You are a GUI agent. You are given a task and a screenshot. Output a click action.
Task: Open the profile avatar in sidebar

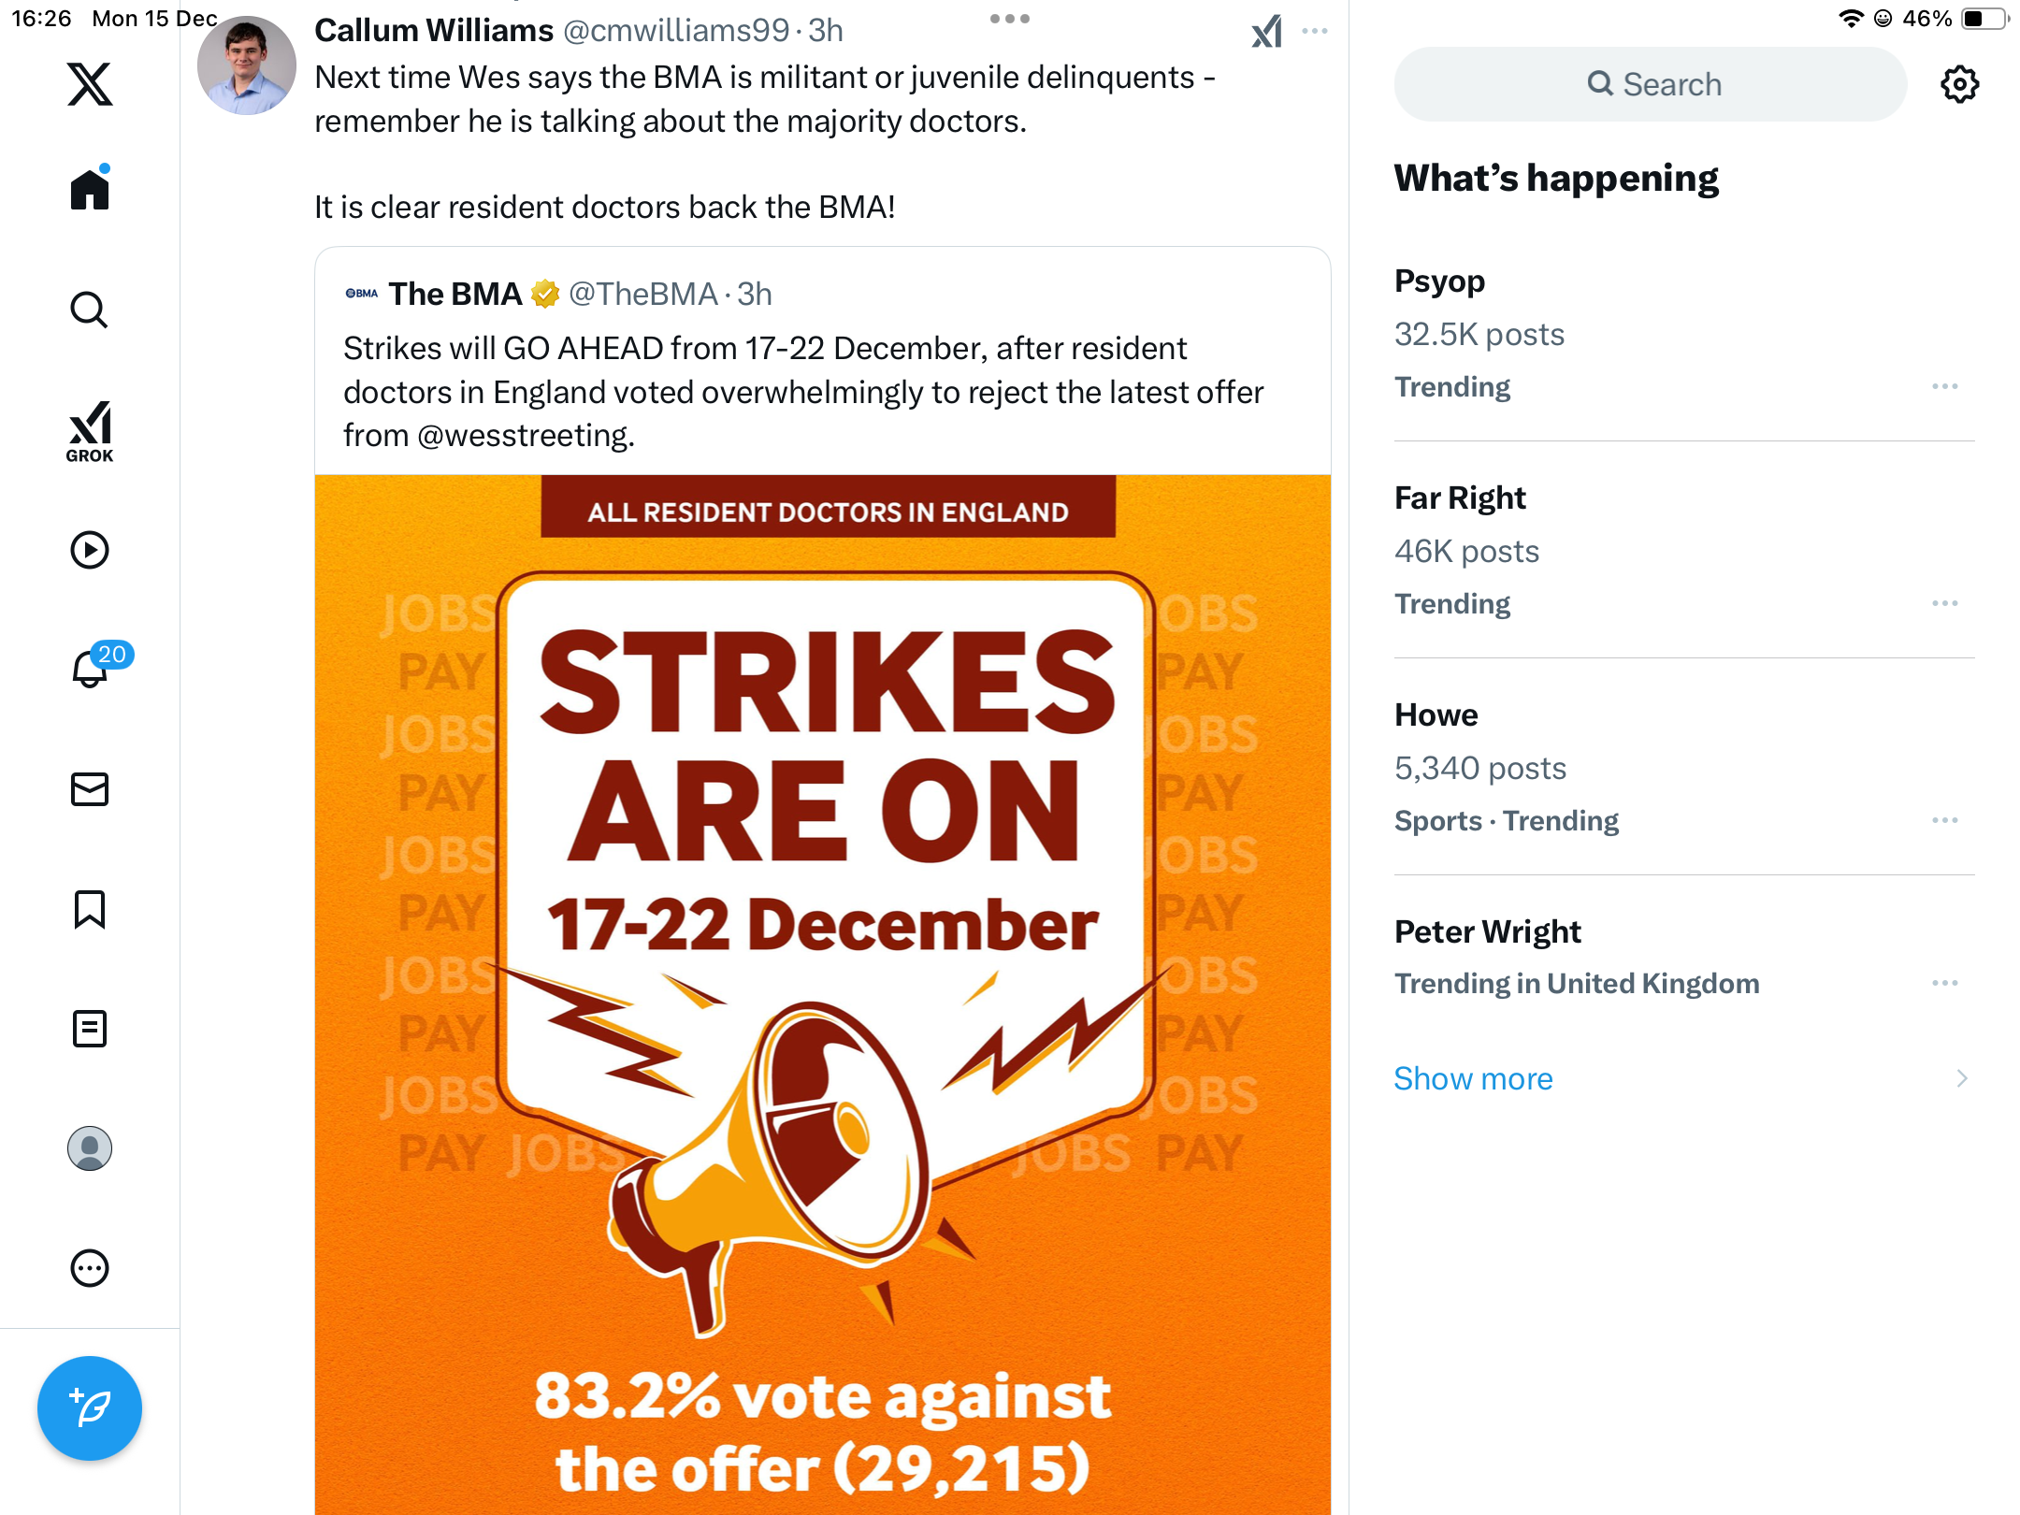pos(90,1148)
